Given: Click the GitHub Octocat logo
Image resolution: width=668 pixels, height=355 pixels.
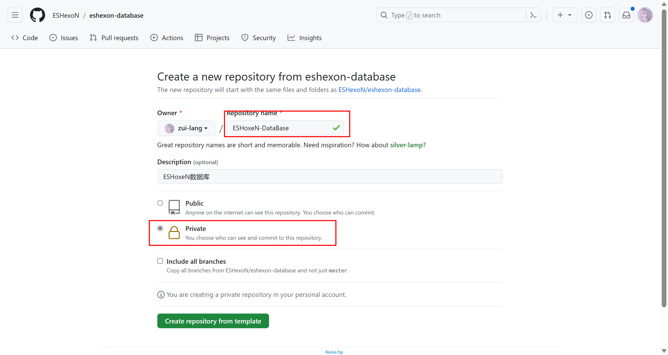Looking at the screenshot, I should (38, 15).
